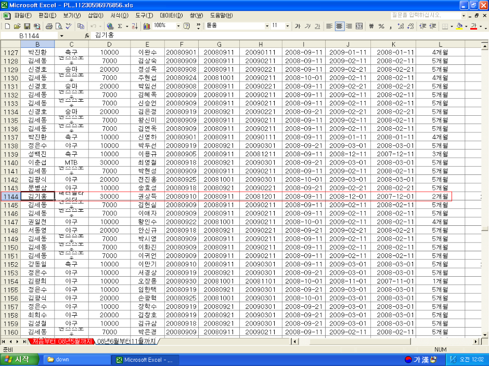Click the AutoSum sigma icon
The image size is (489, 366).
[120, 26]
